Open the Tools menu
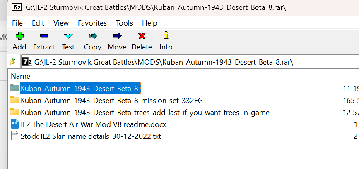 point(124,23)
